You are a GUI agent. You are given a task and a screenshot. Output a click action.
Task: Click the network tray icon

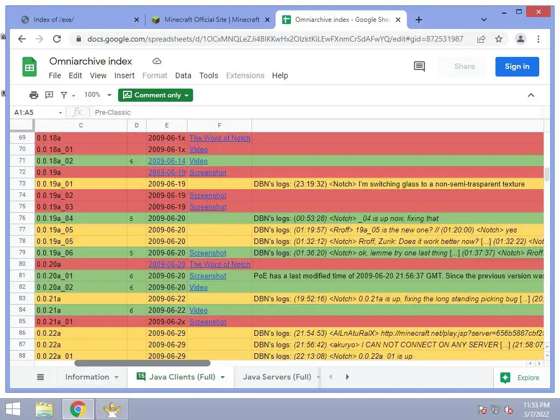495,410
